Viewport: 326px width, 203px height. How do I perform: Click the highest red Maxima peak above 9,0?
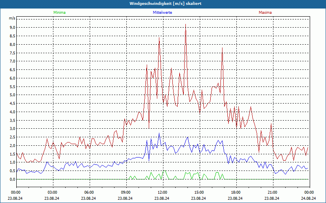point(186,24)
